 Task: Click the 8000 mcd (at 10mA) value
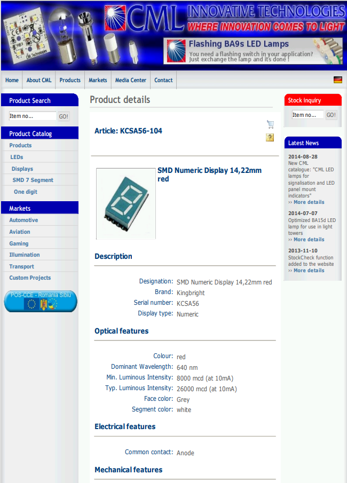click(x=205, y=378)
